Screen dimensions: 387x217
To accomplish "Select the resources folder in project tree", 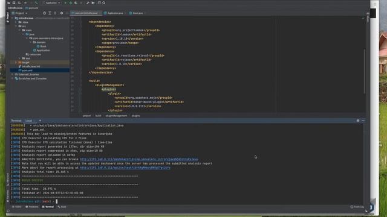I will point(33,54).
